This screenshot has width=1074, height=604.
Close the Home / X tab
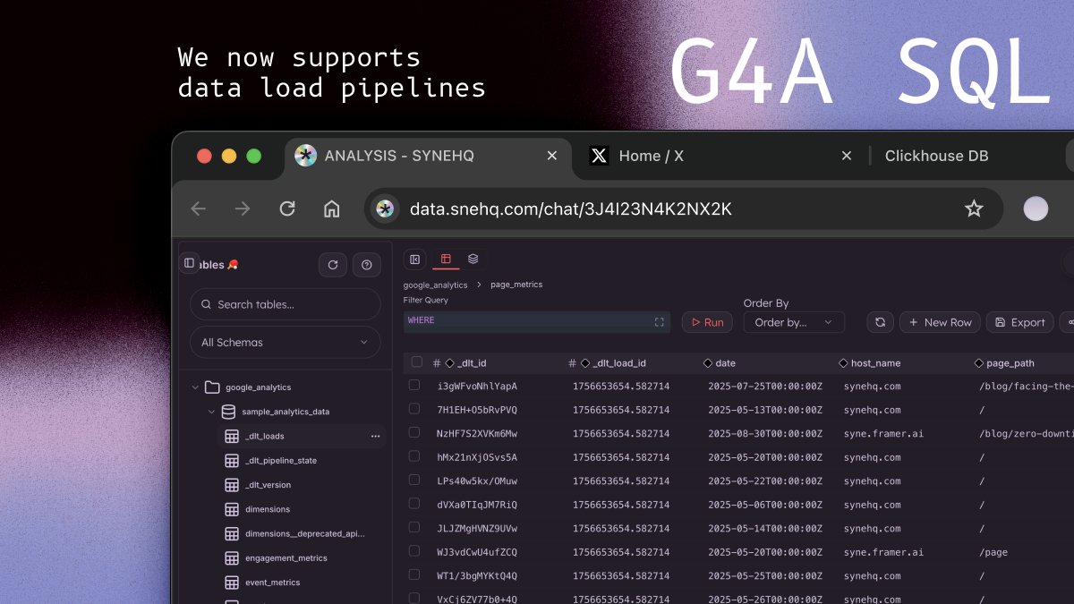click(847, 156)
